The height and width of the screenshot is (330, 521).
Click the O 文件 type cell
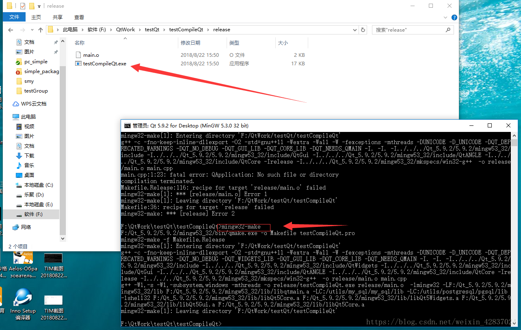237,55
